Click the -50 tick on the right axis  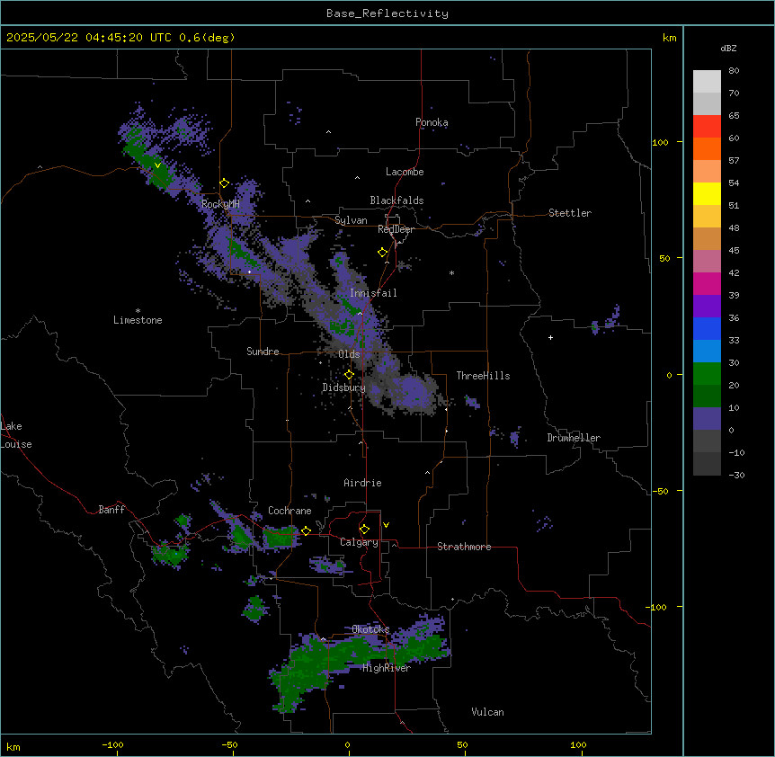(x=660, y=491)
